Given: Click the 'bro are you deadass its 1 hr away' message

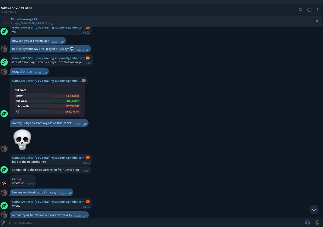Looking at the screenshot, I should click(x=42, y=193).
